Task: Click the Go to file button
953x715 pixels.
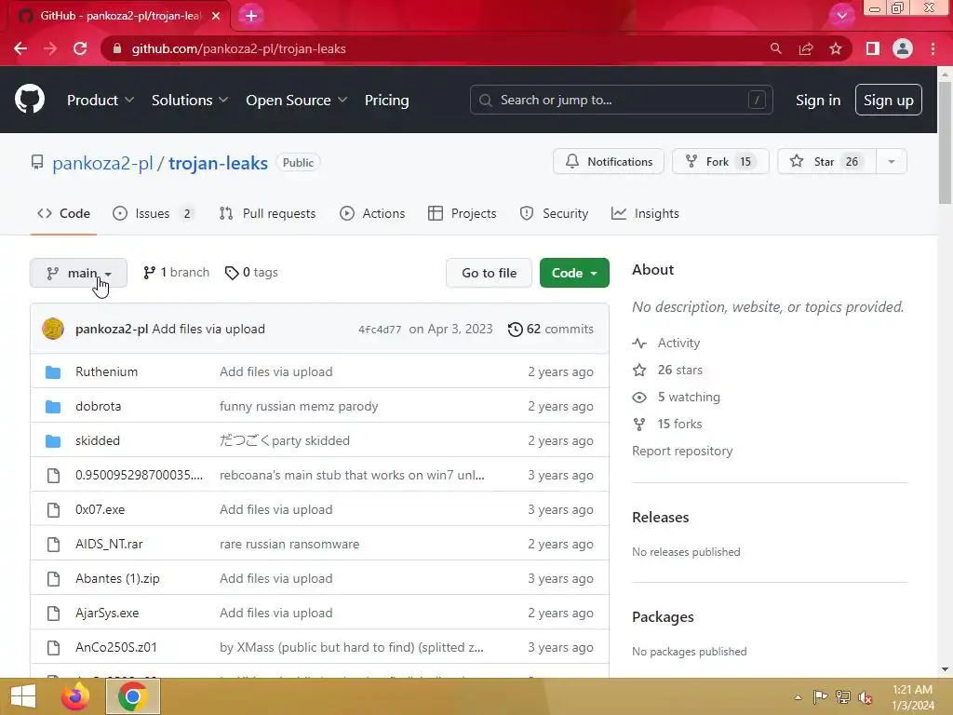Action: [x=490, y=273]
